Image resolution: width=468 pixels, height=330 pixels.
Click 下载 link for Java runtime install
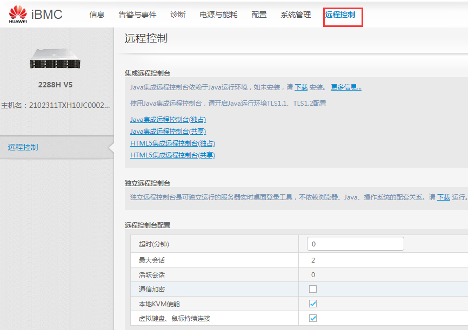[x=301, y=87]
